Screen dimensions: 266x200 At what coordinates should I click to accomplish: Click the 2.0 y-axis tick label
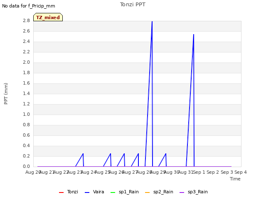pyautogui.click(x=26, y=62)
